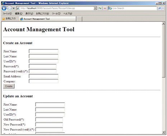Open a new blank tab
The width and height of the screenshot is (167, 136).
(x=79, y=19)
